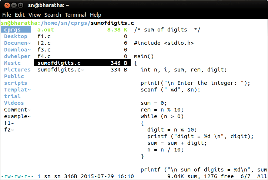Select the Pictures folder
The image size is (268, 180).
tap(17, 70)
